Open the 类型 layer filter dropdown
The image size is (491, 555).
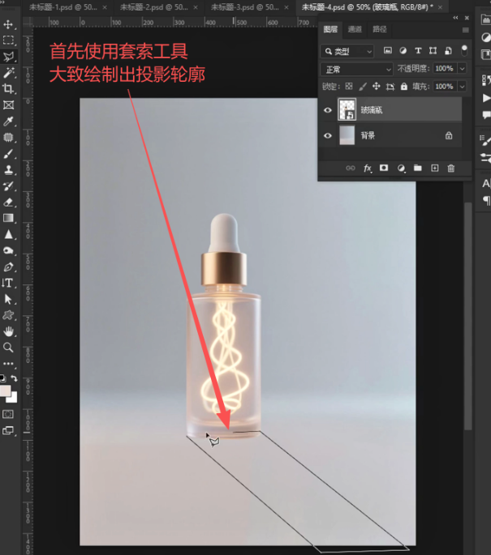[347, 51]
